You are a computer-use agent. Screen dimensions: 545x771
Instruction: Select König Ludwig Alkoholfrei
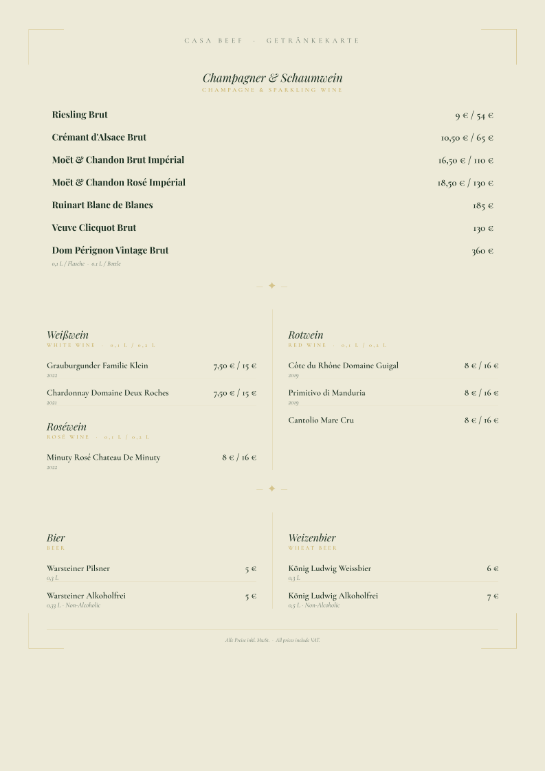click(393, 599)
